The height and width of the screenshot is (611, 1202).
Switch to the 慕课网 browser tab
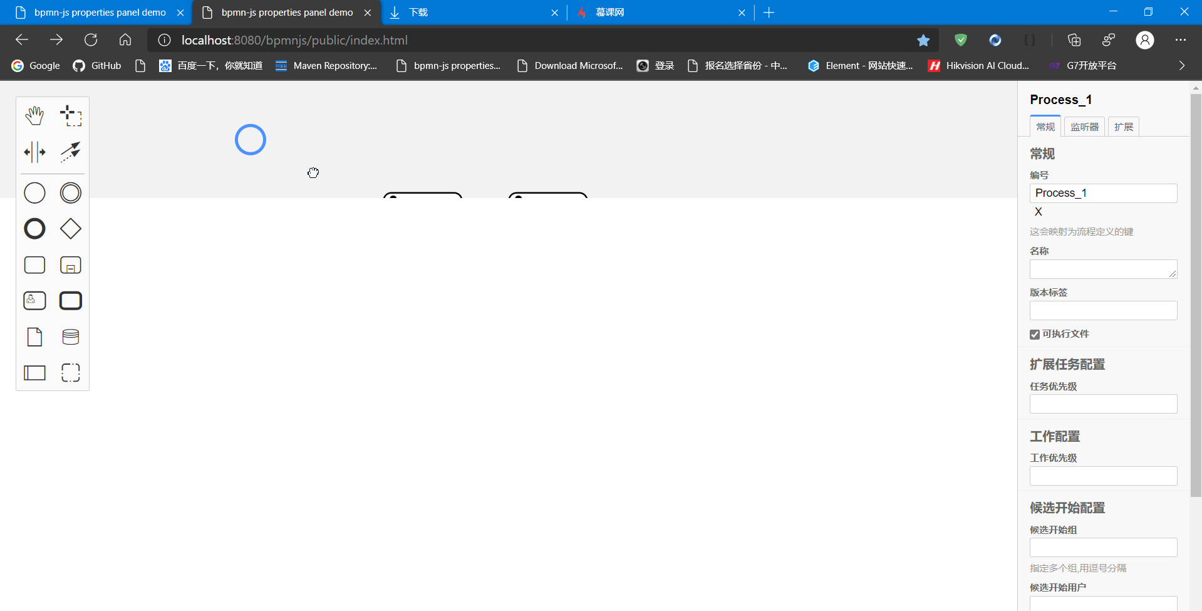click(x=661, y=13)
